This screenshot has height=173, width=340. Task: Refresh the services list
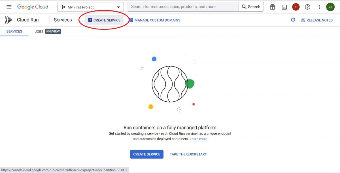click(x=293, y=20)
